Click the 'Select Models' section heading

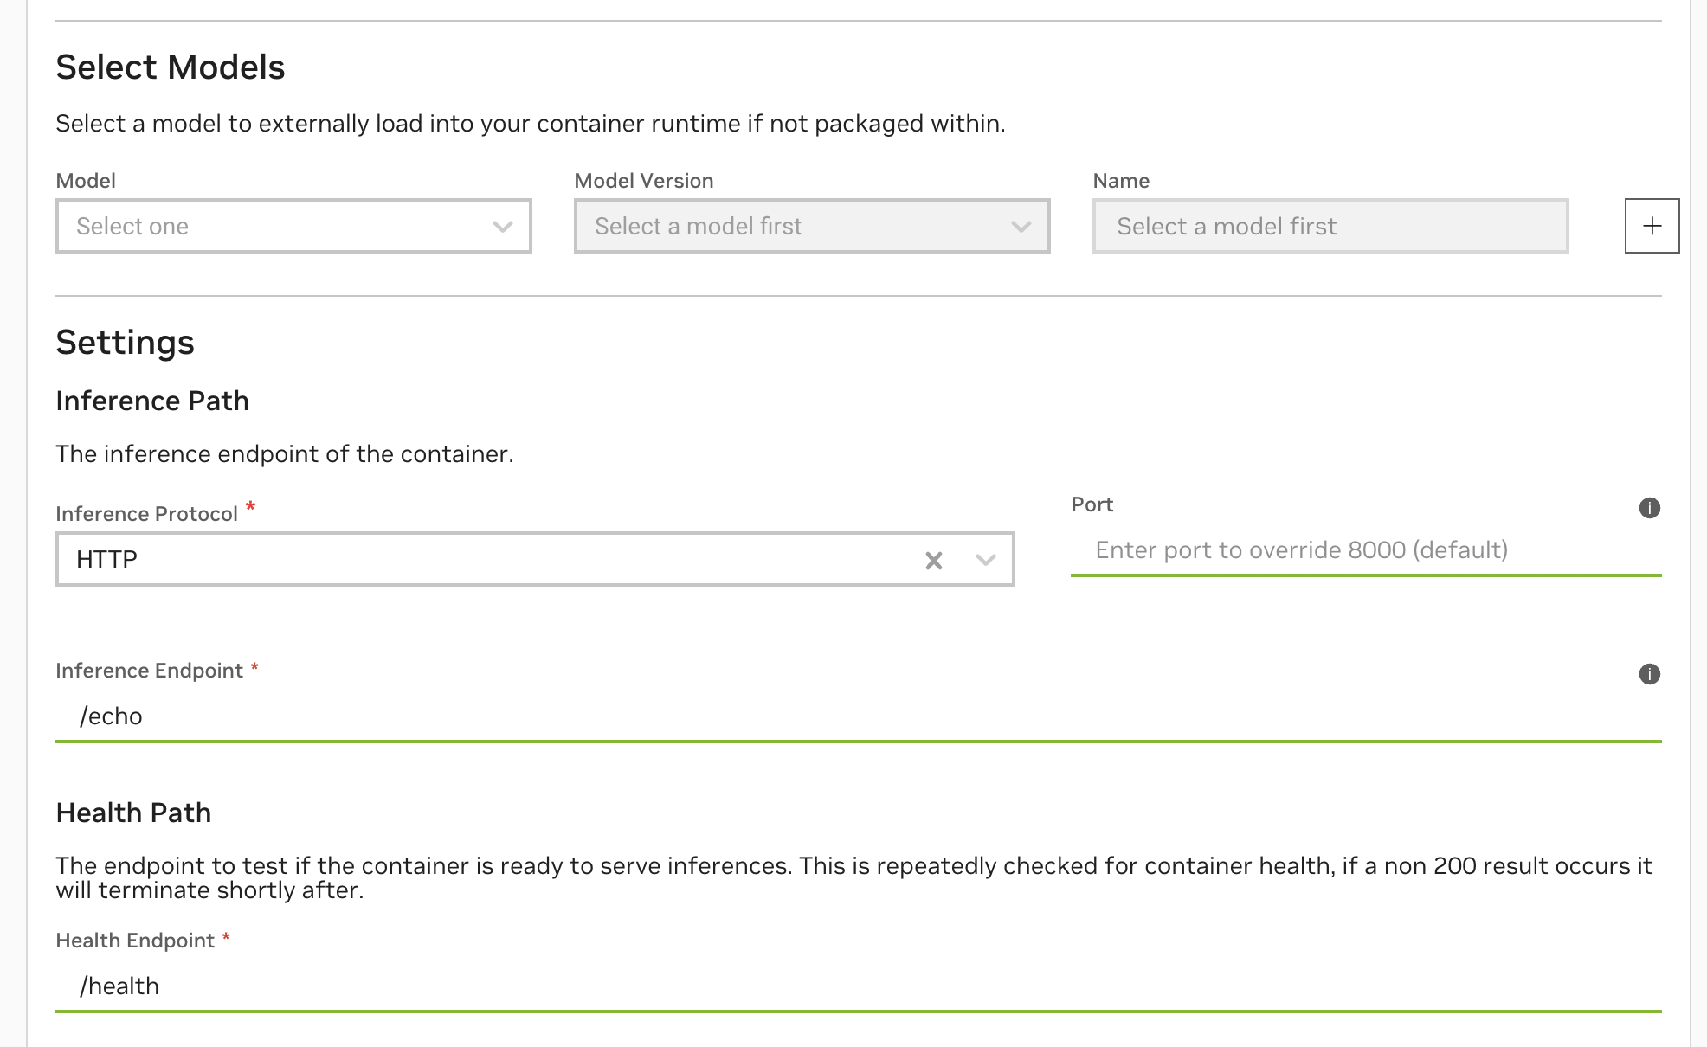pyautogui.click(x=171, y=67)
